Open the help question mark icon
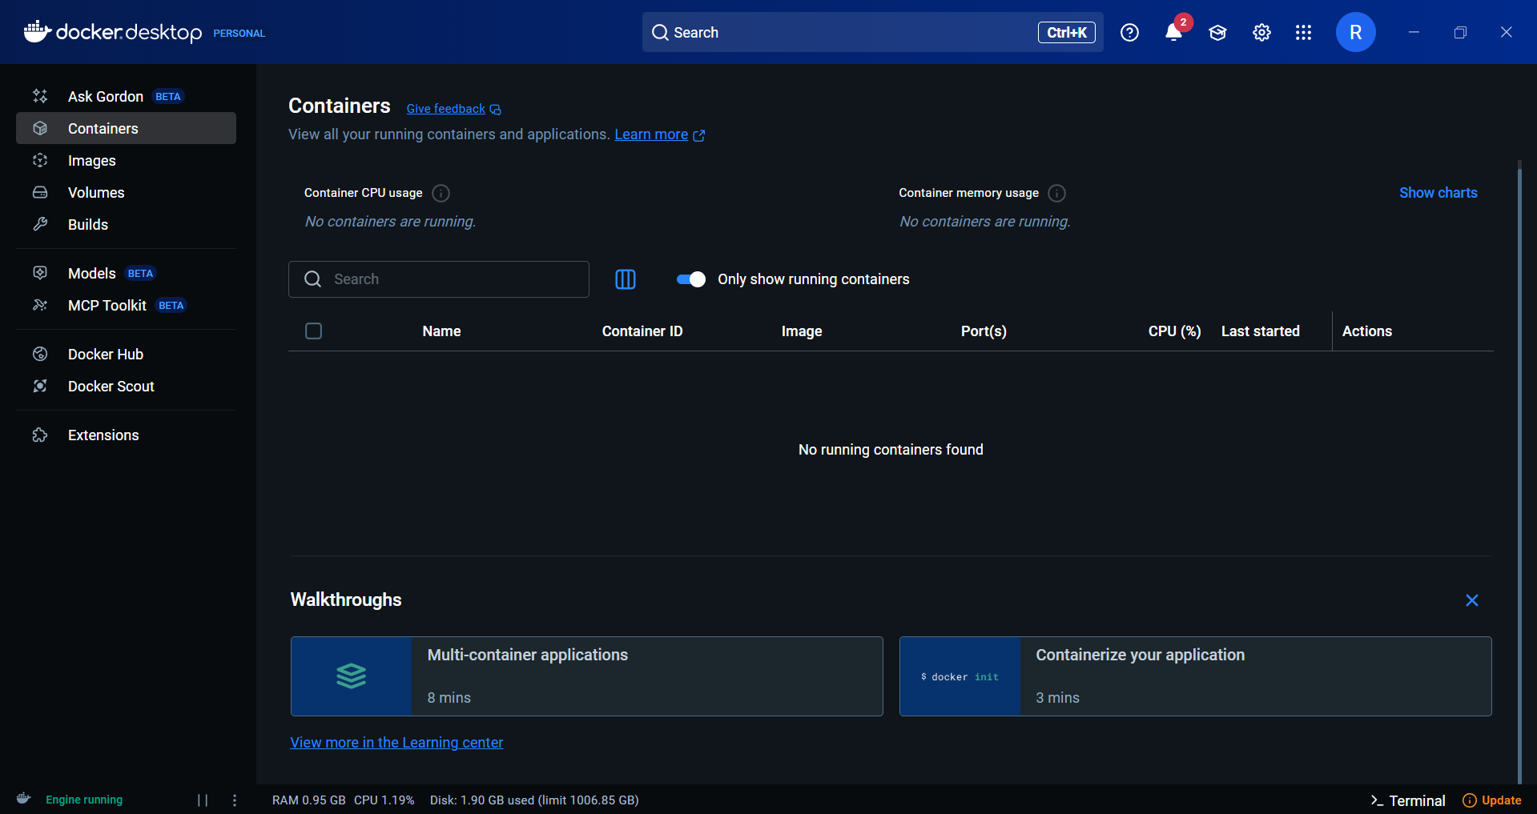1537x814 pixels. (x=1129, y=32)
